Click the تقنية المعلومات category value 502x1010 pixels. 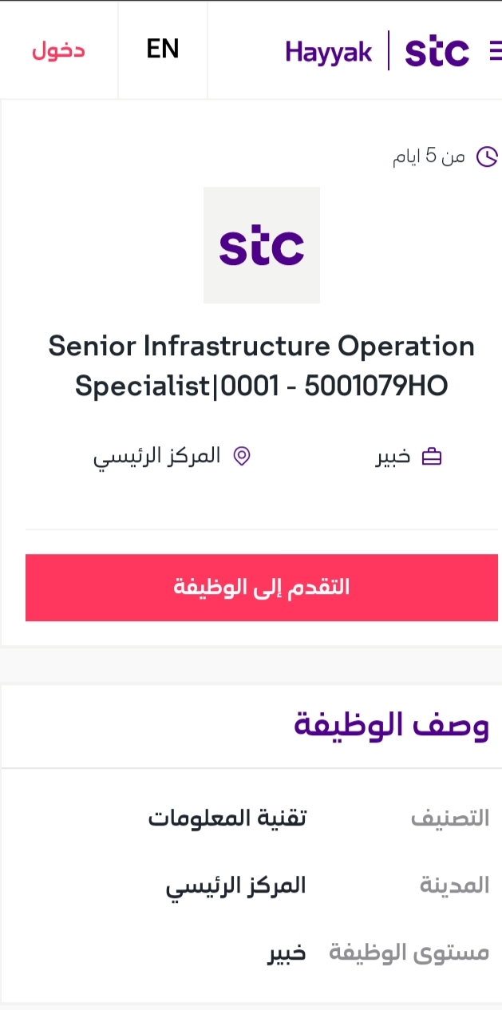pyautogui.click(x=227, y=818)
